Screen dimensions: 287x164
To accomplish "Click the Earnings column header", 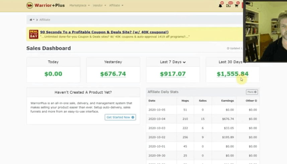I will [227, 100].
